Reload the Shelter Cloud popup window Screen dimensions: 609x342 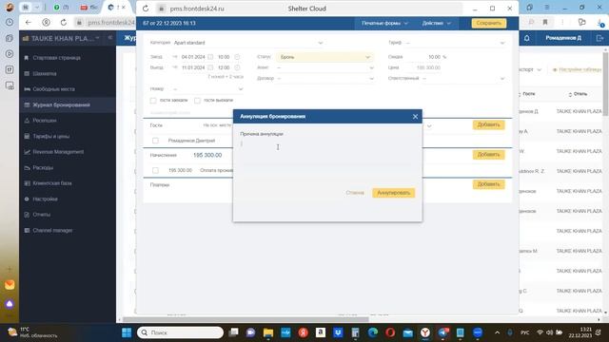coord(146,9)
